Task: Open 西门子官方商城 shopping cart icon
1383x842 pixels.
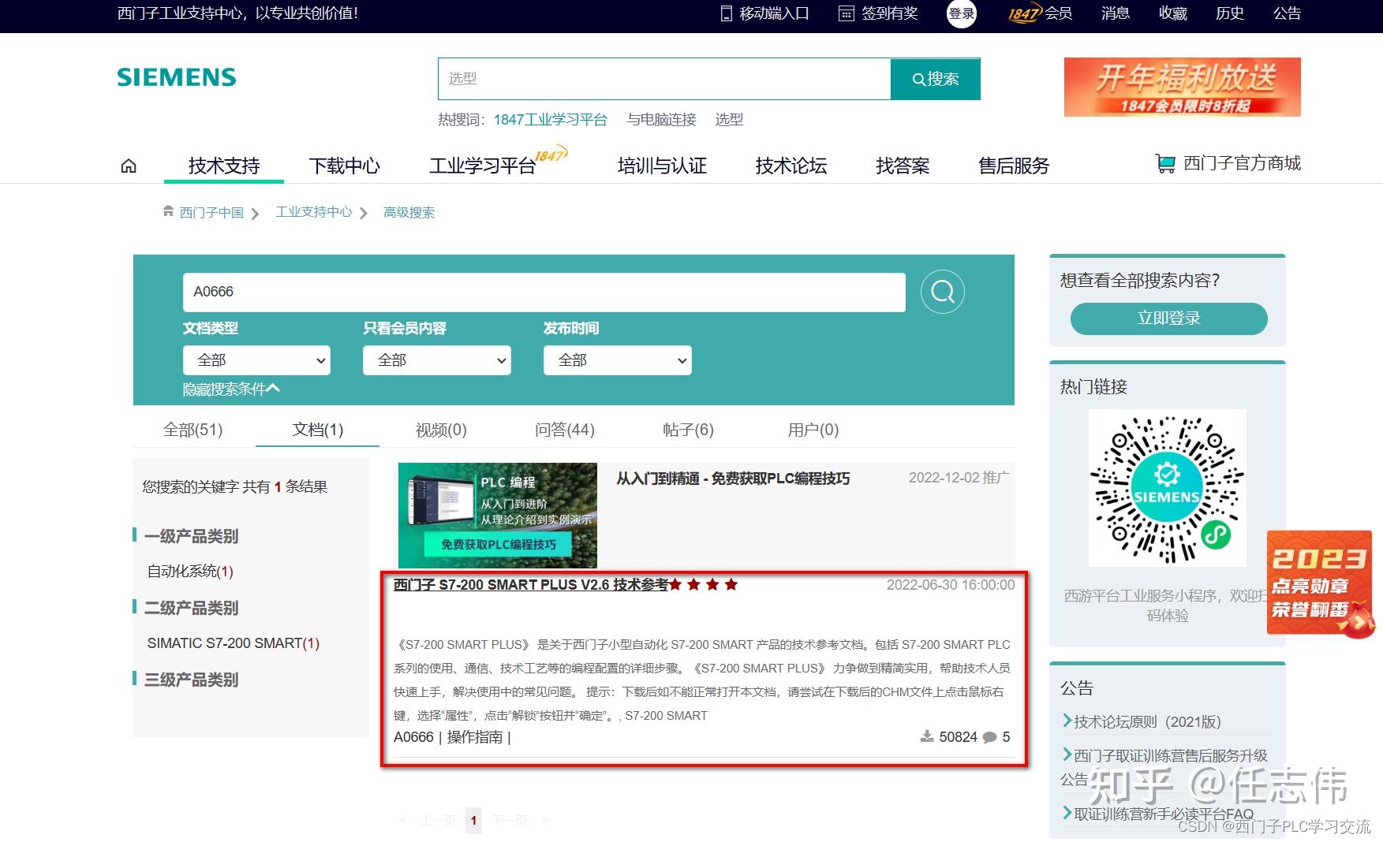Action: (x=1166, y=163)
